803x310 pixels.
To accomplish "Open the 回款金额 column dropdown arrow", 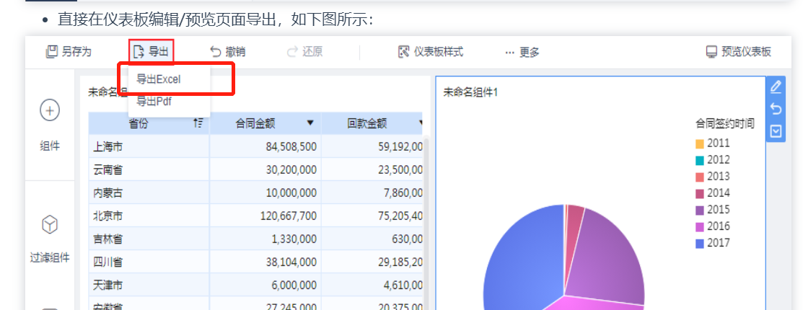I will pyautogui.click(x=421, y=123).
